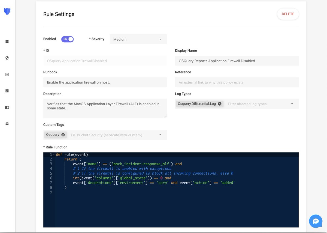Viewport: 327px width, 233px height.
Task: Open the server stack icon in sidebar
Action: [7, 91]
